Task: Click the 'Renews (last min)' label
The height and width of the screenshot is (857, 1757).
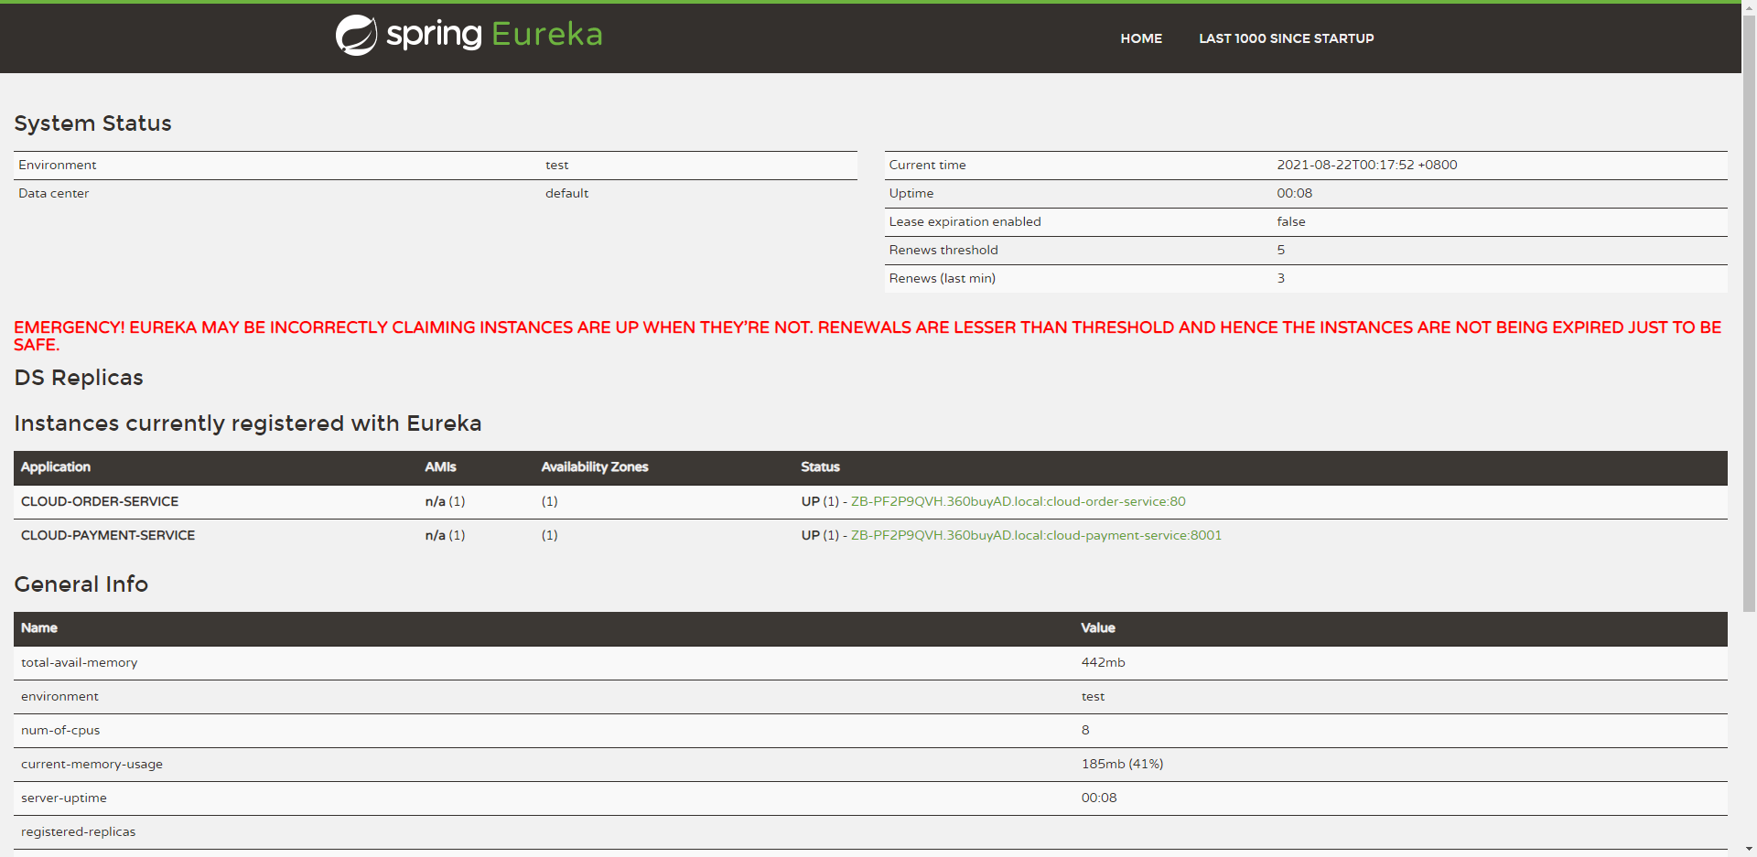Action: (x=942, y=278)
